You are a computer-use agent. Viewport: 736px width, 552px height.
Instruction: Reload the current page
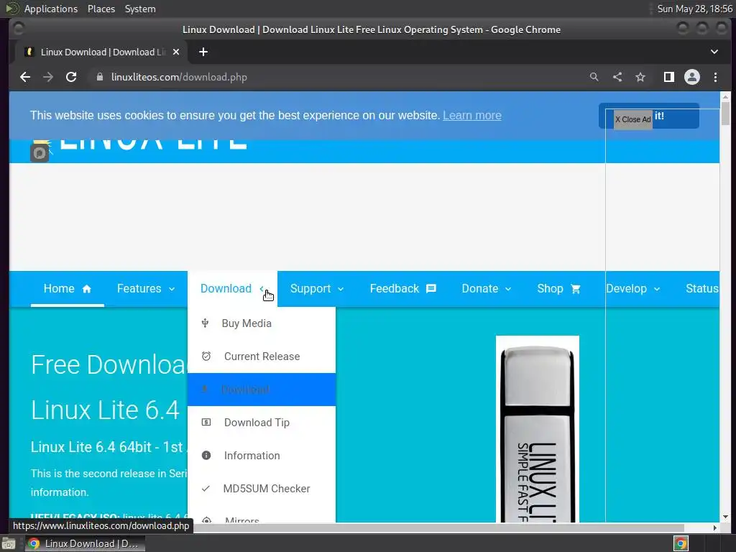[x=71, y=77]
